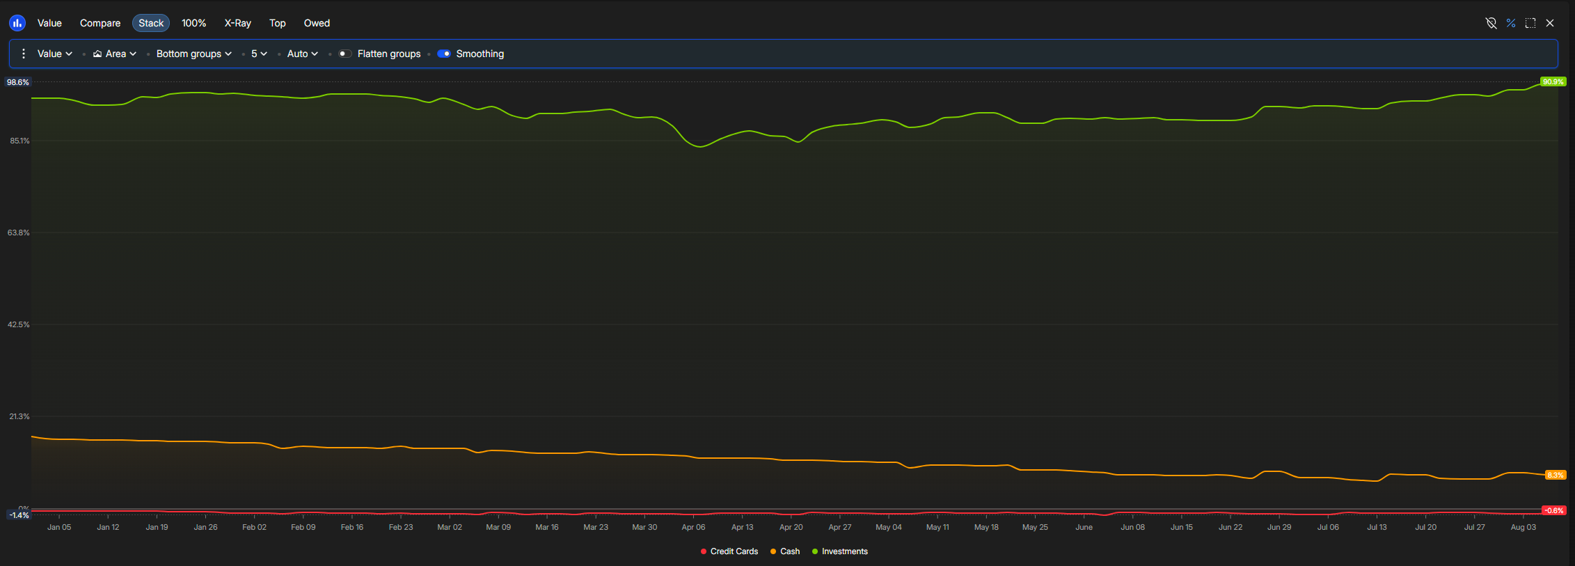Select the X-Ray tab

237,23
